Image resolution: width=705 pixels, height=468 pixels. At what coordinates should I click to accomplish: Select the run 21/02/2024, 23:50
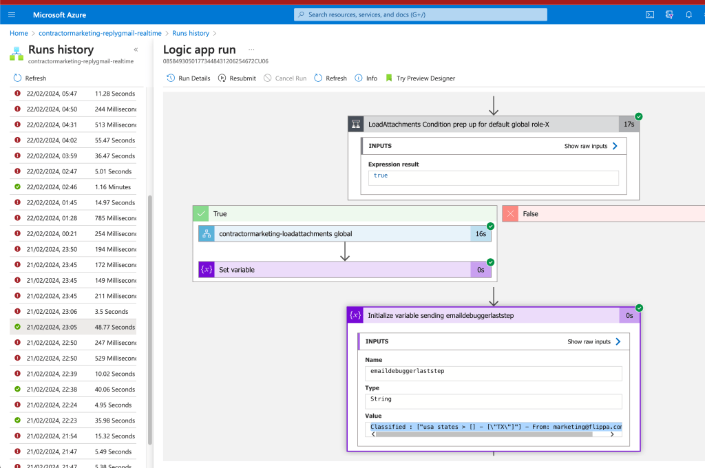tap(73, 249)
